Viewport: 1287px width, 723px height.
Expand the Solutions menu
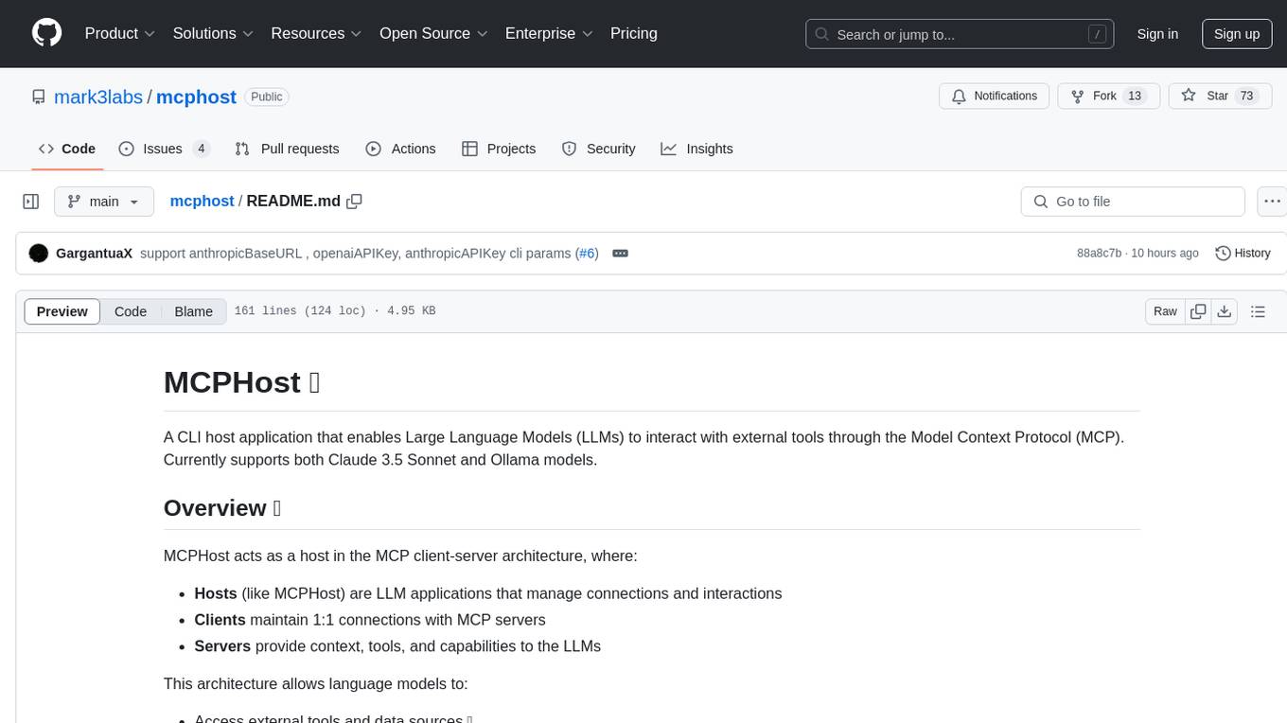click(213, 33)
